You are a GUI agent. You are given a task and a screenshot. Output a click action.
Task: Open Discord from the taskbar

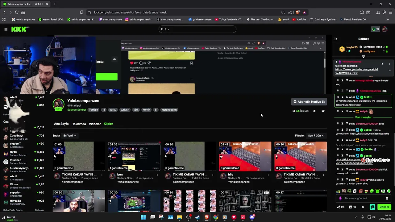click(x=252, y=217)
